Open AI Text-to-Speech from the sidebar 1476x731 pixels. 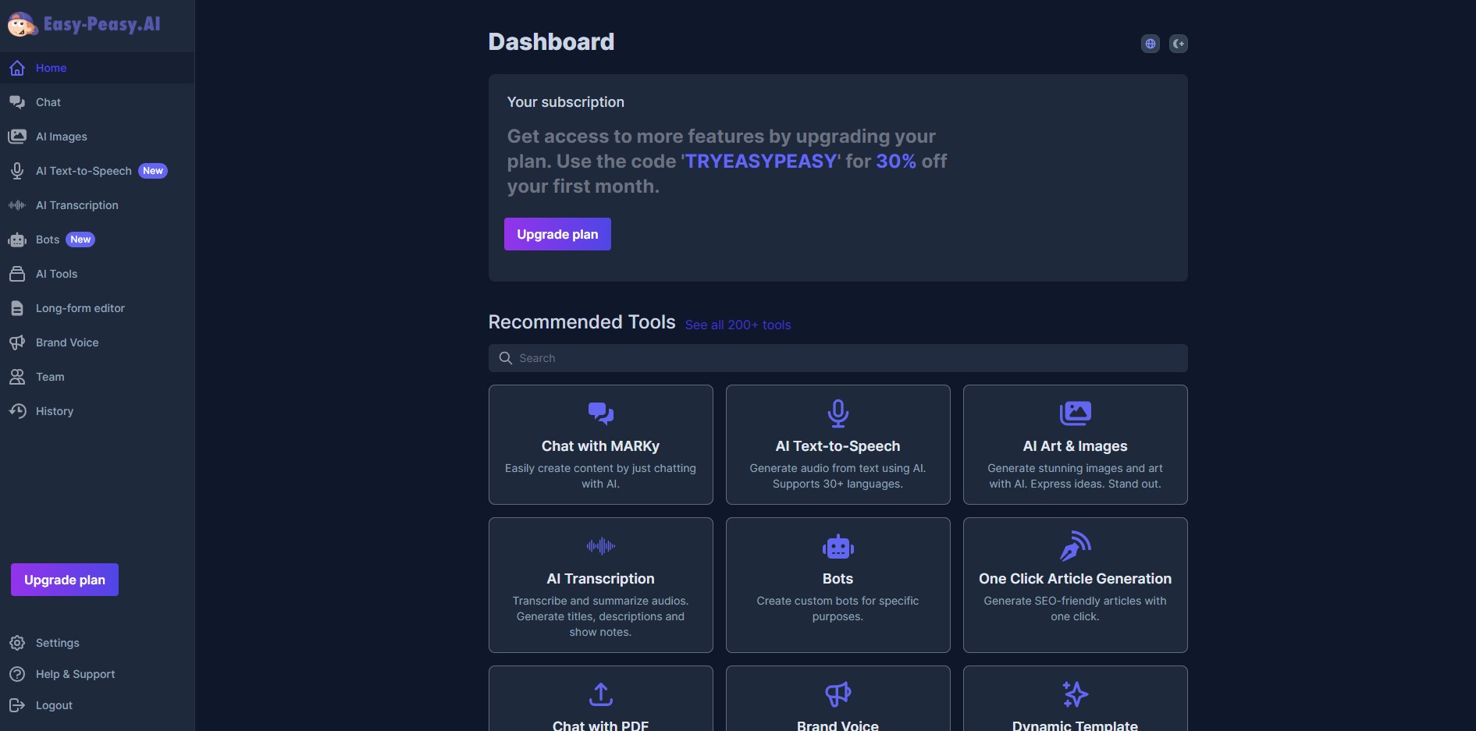pyautogui.click(x=98, y=171)
